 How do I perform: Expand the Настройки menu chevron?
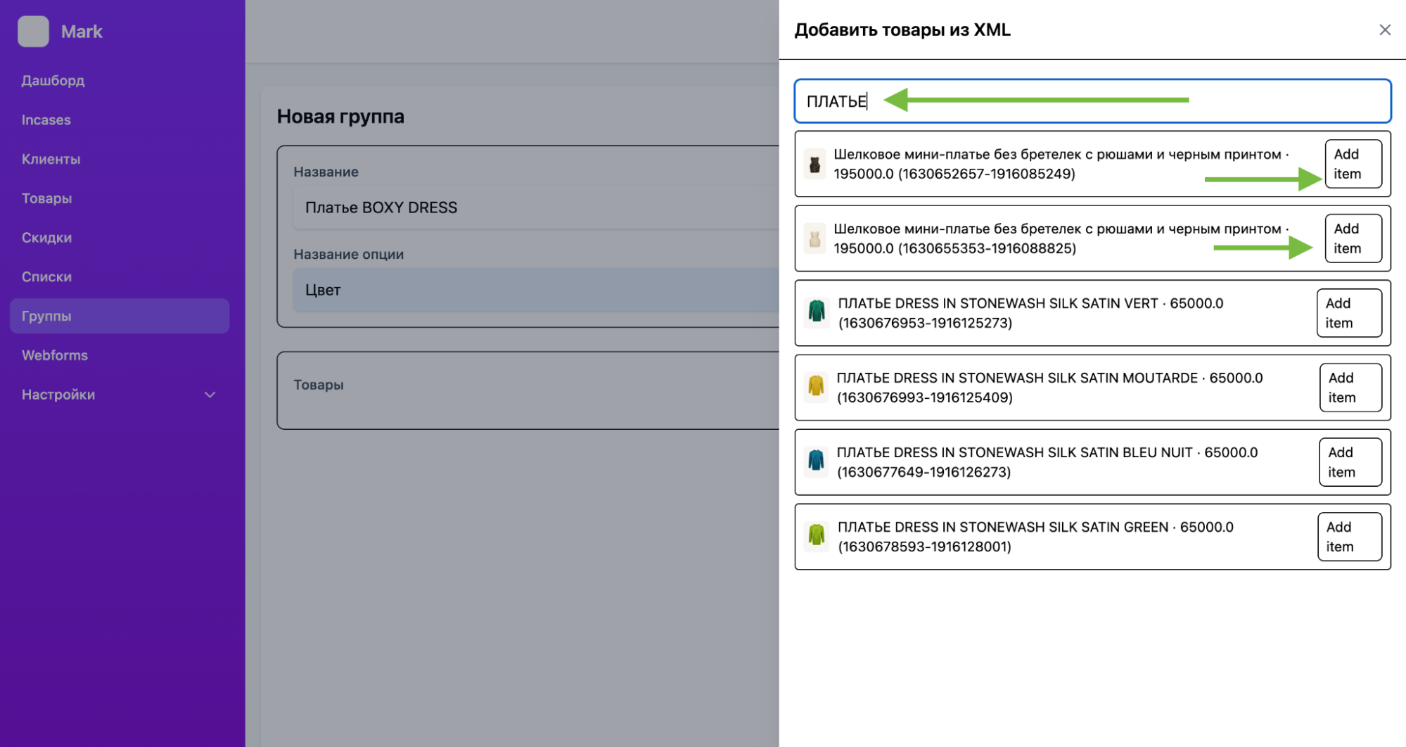tap(210, 395)
